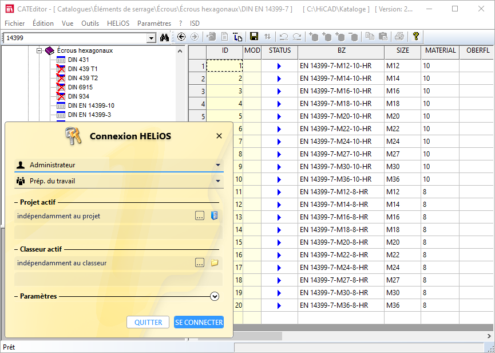Click the SE CONNECTER button
Viewport: 495px width, 353px height.
tap(199, 322)
